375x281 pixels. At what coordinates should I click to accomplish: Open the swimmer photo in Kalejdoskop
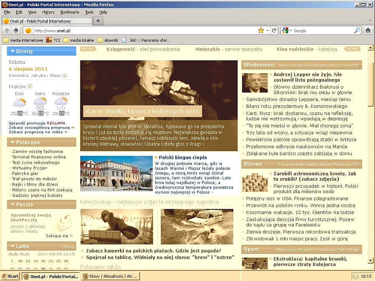click(x=117, y=227)
